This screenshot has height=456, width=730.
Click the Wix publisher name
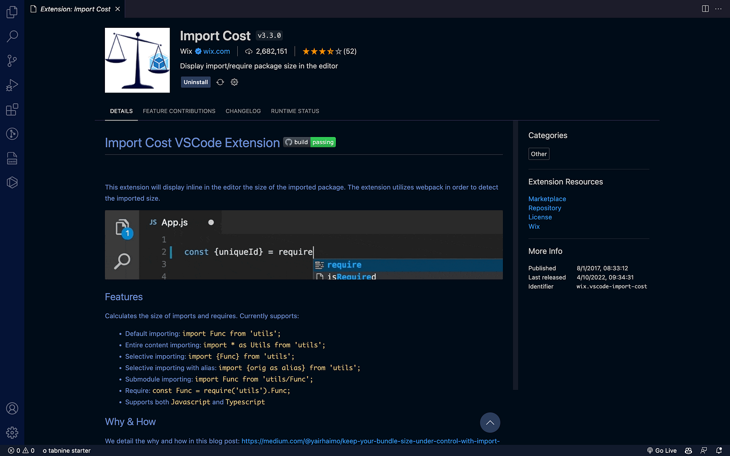(186, 52)
